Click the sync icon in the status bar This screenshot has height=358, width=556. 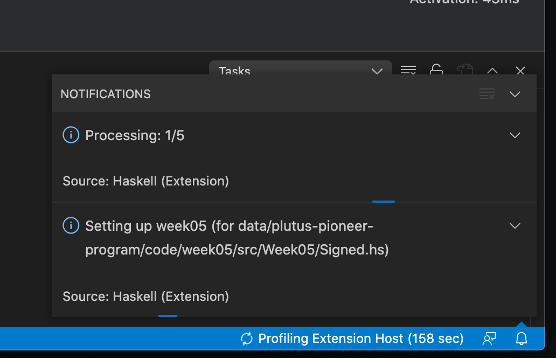[247, 339]
